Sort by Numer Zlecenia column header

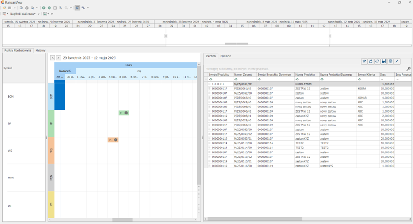[x=245, y=75]
